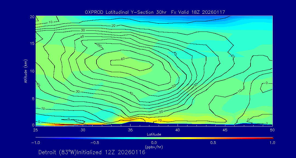Click the 60 contour line label
Screen dimensions: 296x158
tap(123, 59)
